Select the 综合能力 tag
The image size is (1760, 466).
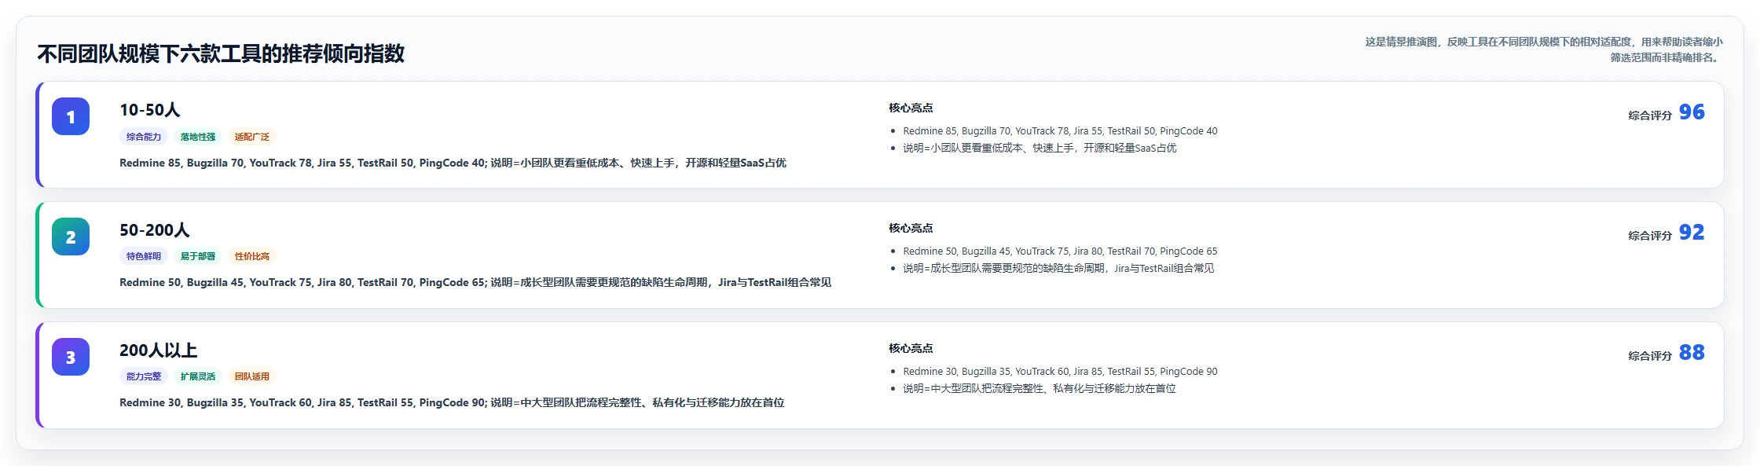pos(144,137)
